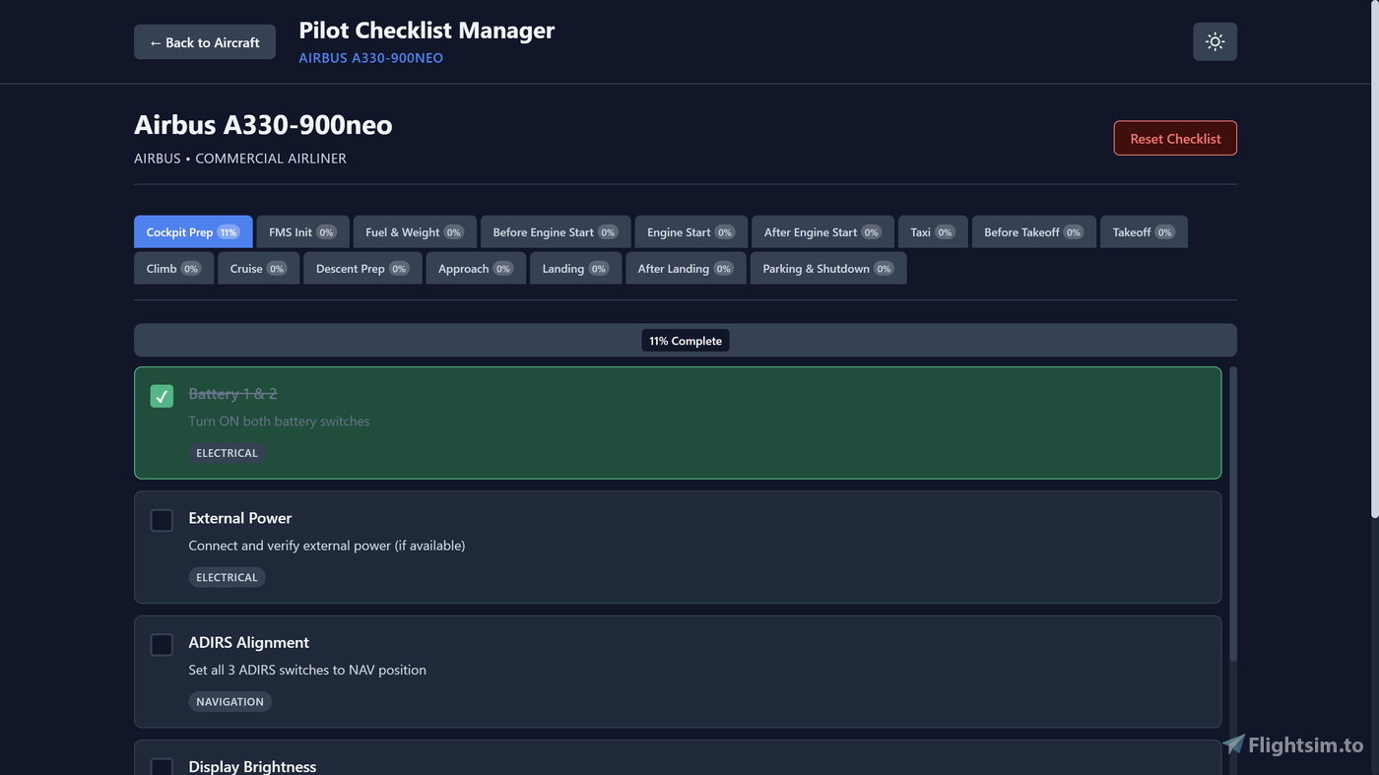Toggle light mode with the sun icon
Viewport: 1379px width, 775px height.
coord(1214,40)
